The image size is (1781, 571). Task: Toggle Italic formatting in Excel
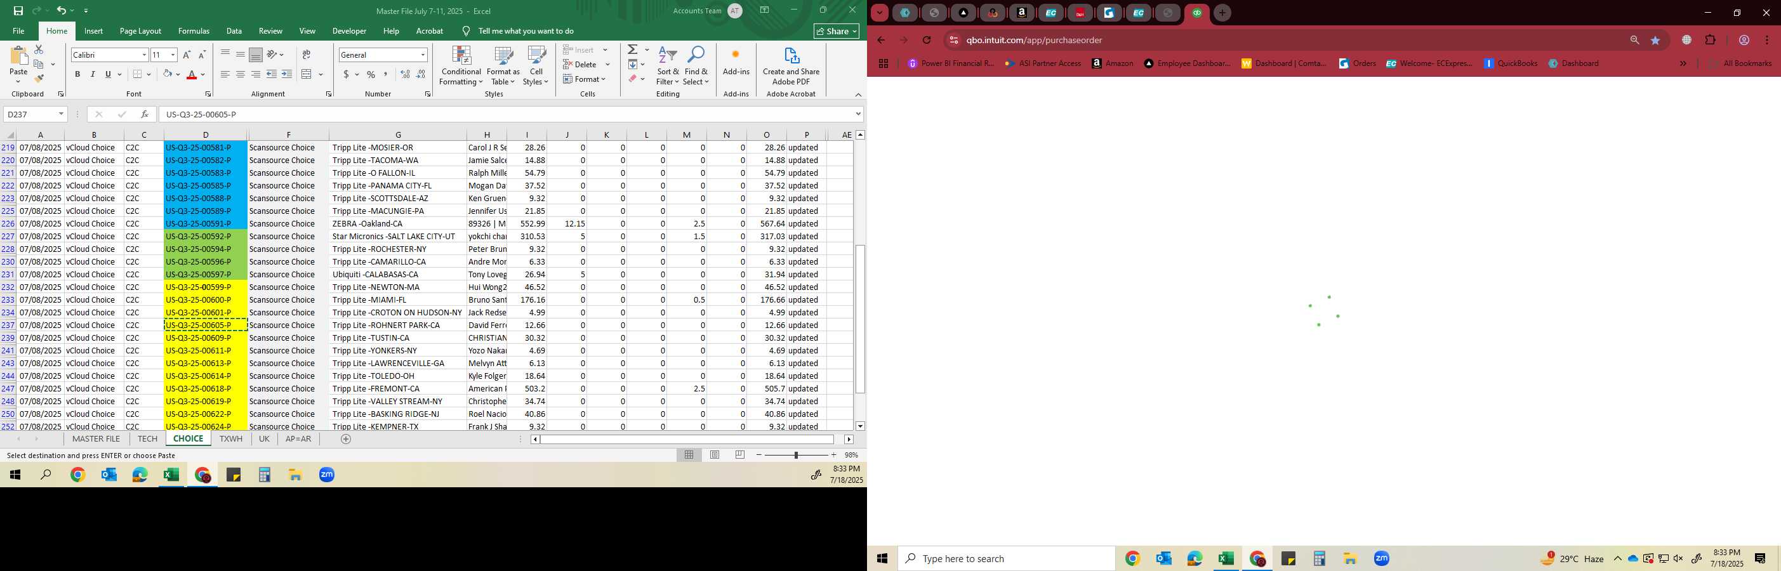pos(93,75)
